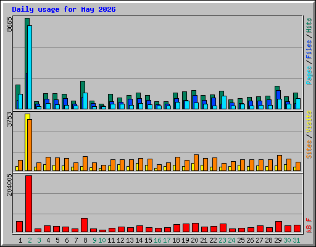
Task: Click day 4 on the x-axis
Action: pyautogui.click(x=48, y=240)
